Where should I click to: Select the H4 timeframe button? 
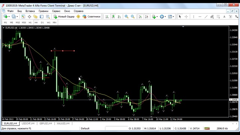(36, 22)
